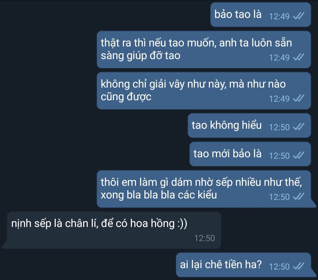Click read checkmarks on "ai lại chê tiền ha?" message

pyautogui.click(x=299, y=266)
